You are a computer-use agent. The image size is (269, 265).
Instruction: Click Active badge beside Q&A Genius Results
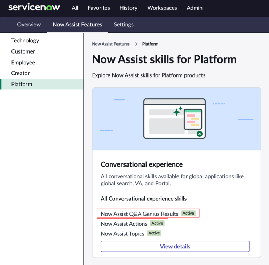[188, 213]
